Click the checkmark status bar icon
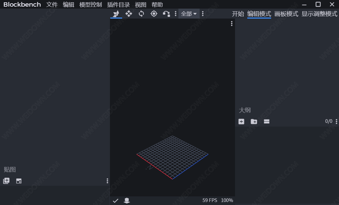The image size is (339, 205). pyautogui.click(x=116, y=201)
